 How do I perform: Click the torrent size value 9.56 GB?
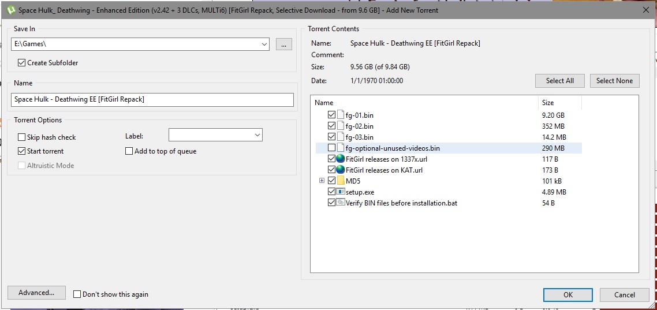[x=380, y=67]
